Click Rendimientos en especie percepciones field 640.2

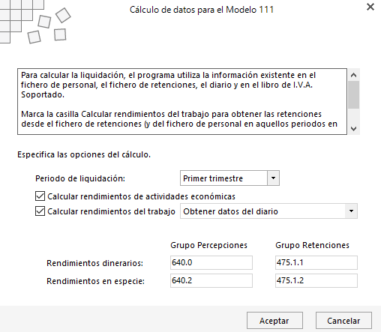coord(211,280)
